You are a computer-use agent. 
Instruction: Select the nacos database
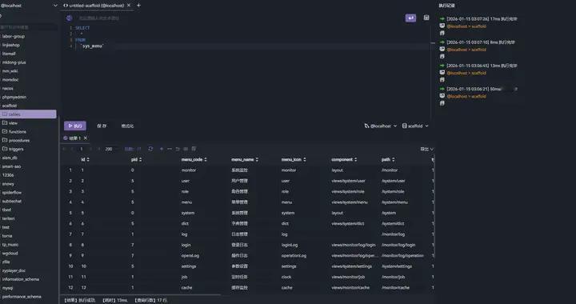coord(8,89)
